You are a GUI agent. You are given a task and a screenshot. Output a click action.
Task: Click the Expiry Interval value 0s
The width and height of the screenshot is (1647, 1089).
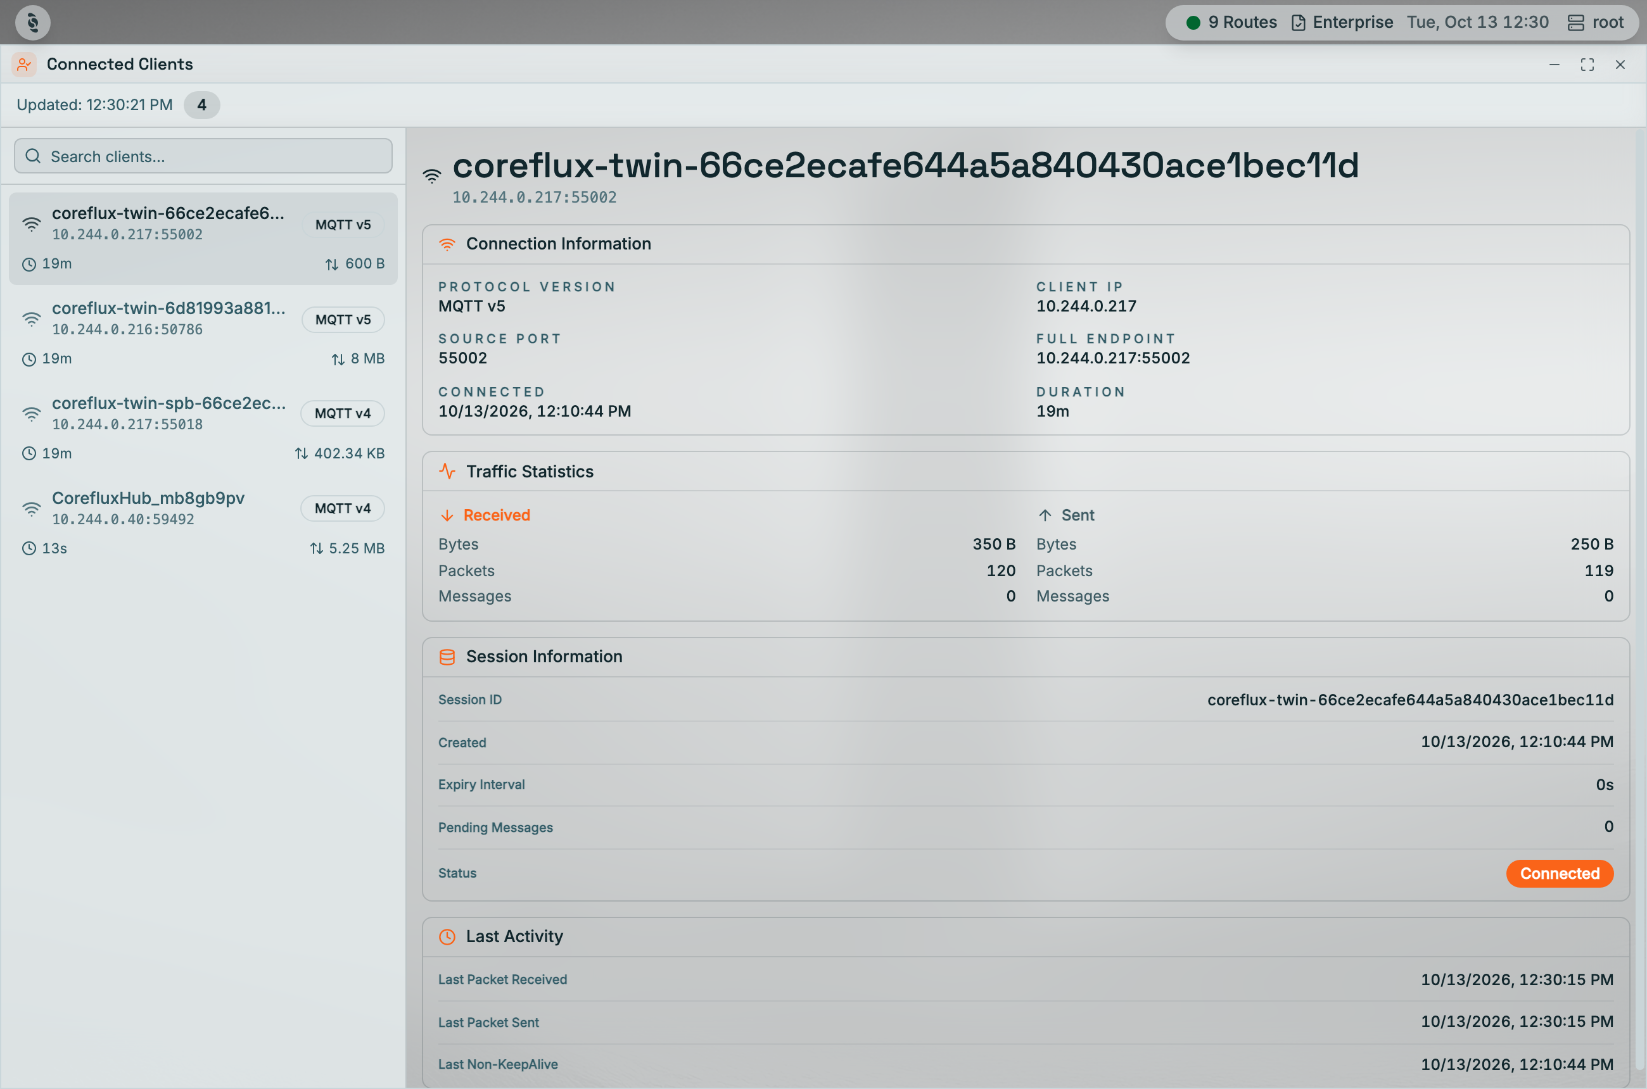1605,785
